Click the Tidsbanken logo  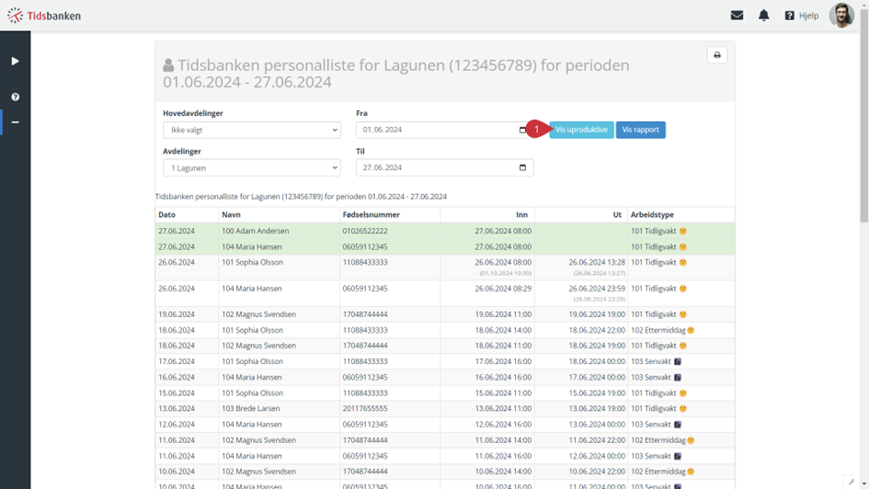44,16
